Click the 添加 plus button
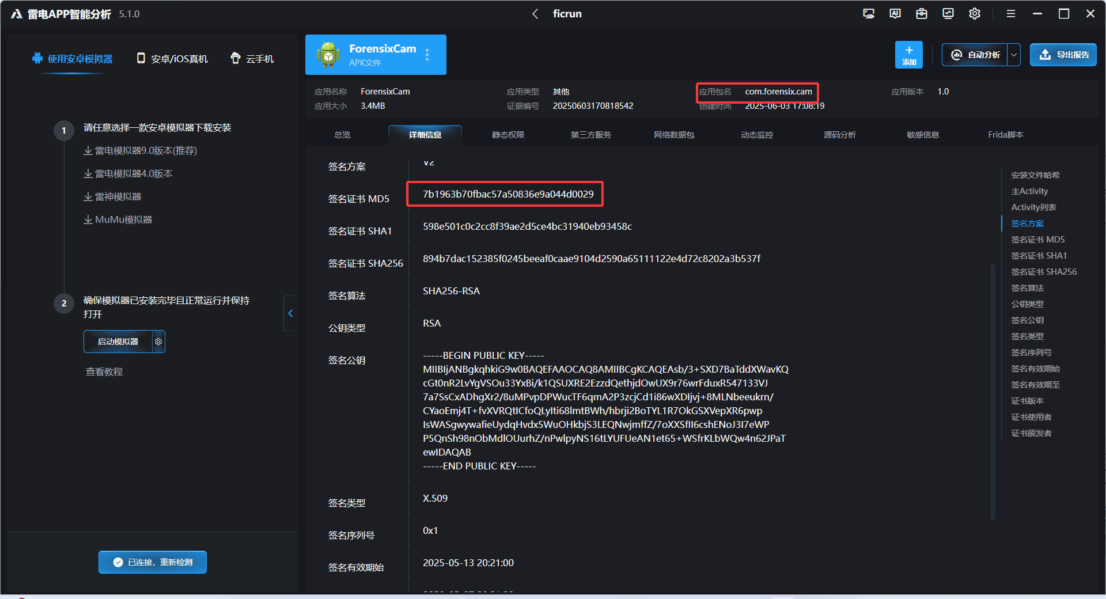Viewport: 1106px width, 599px height. coord(909,55)
